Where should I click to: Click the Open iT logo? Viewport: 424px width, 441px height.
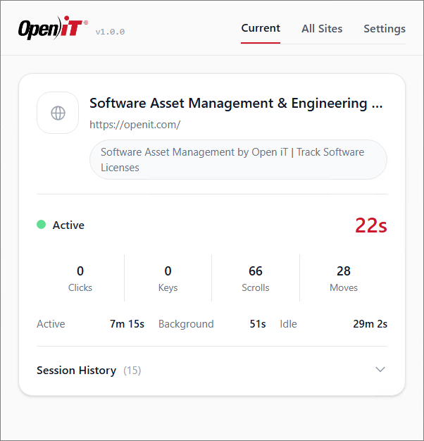(53, 27)
